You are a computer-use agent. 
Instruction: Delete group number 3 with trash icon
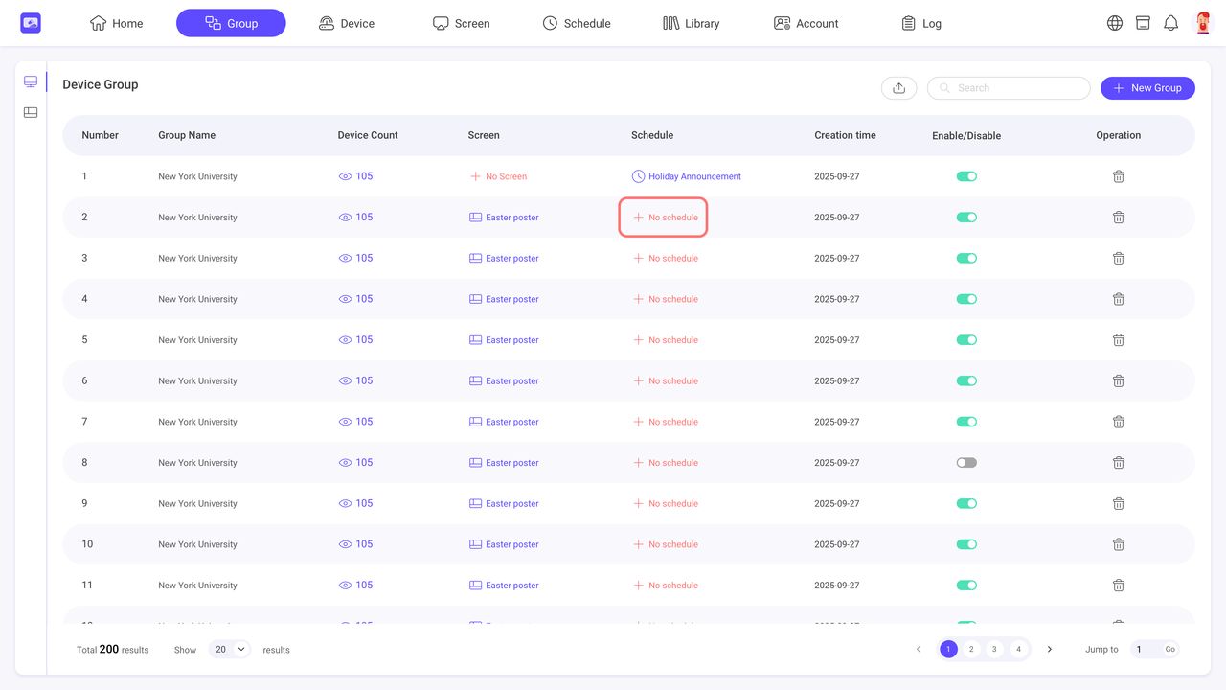point(1118,258)
